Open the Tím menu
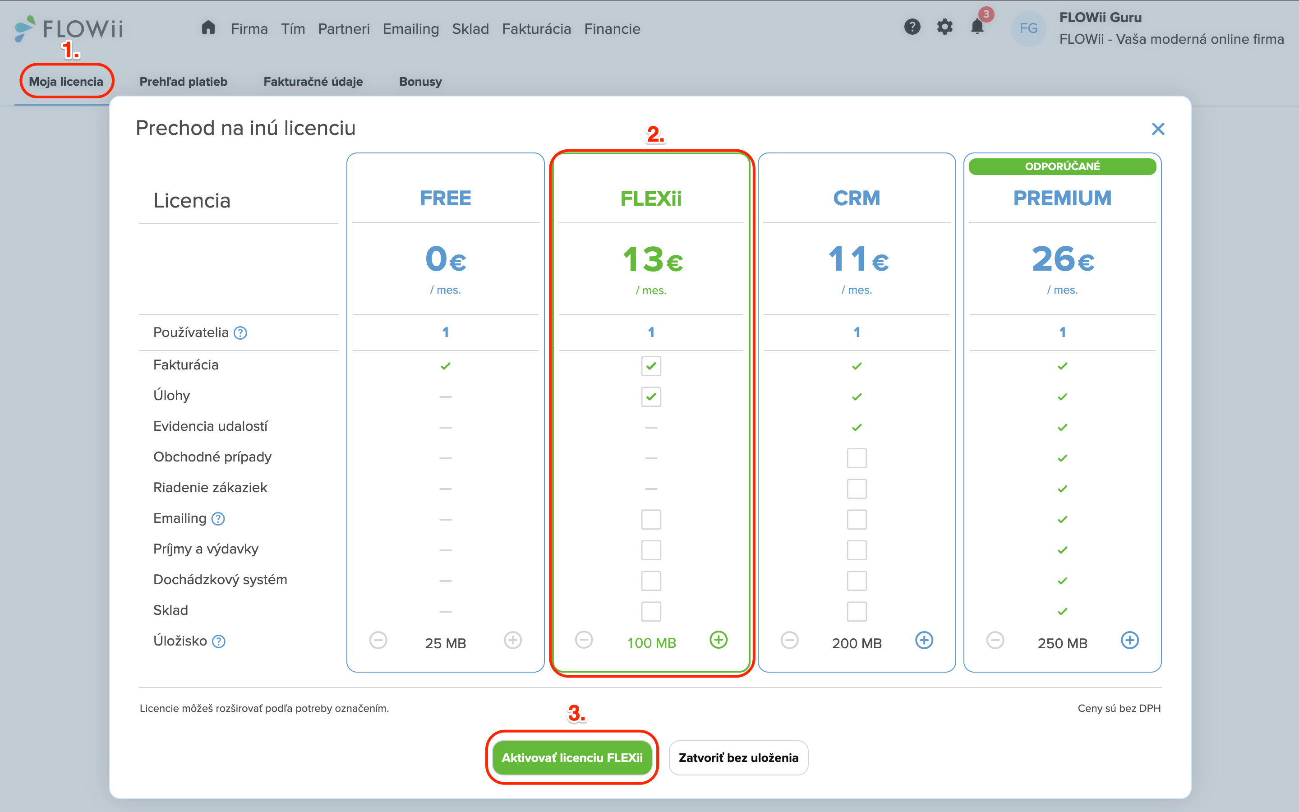 coord(293,28)
